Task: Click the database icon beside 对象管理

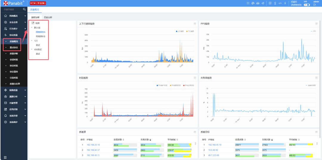Action: 6,103
